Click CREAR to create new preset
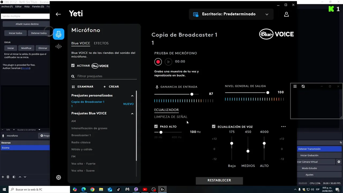 coord(111,87)
